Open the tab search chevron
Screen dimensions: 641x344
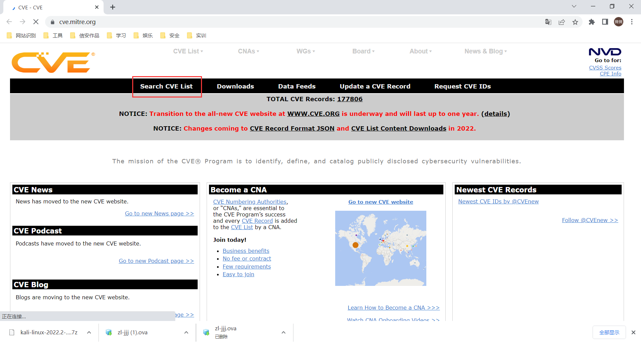click(x=574, y=6)
